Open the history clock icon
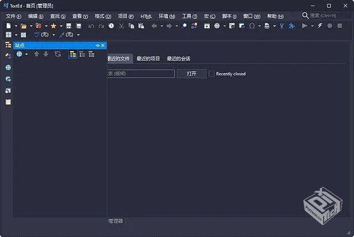354x237 pixels. (111, 26)
